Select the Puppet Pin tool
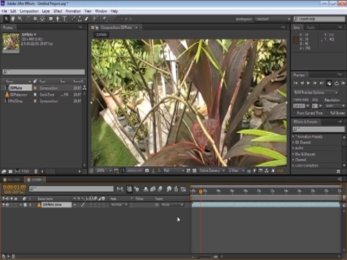This screenshot has height=260, width=347. [x=104, y=19]
